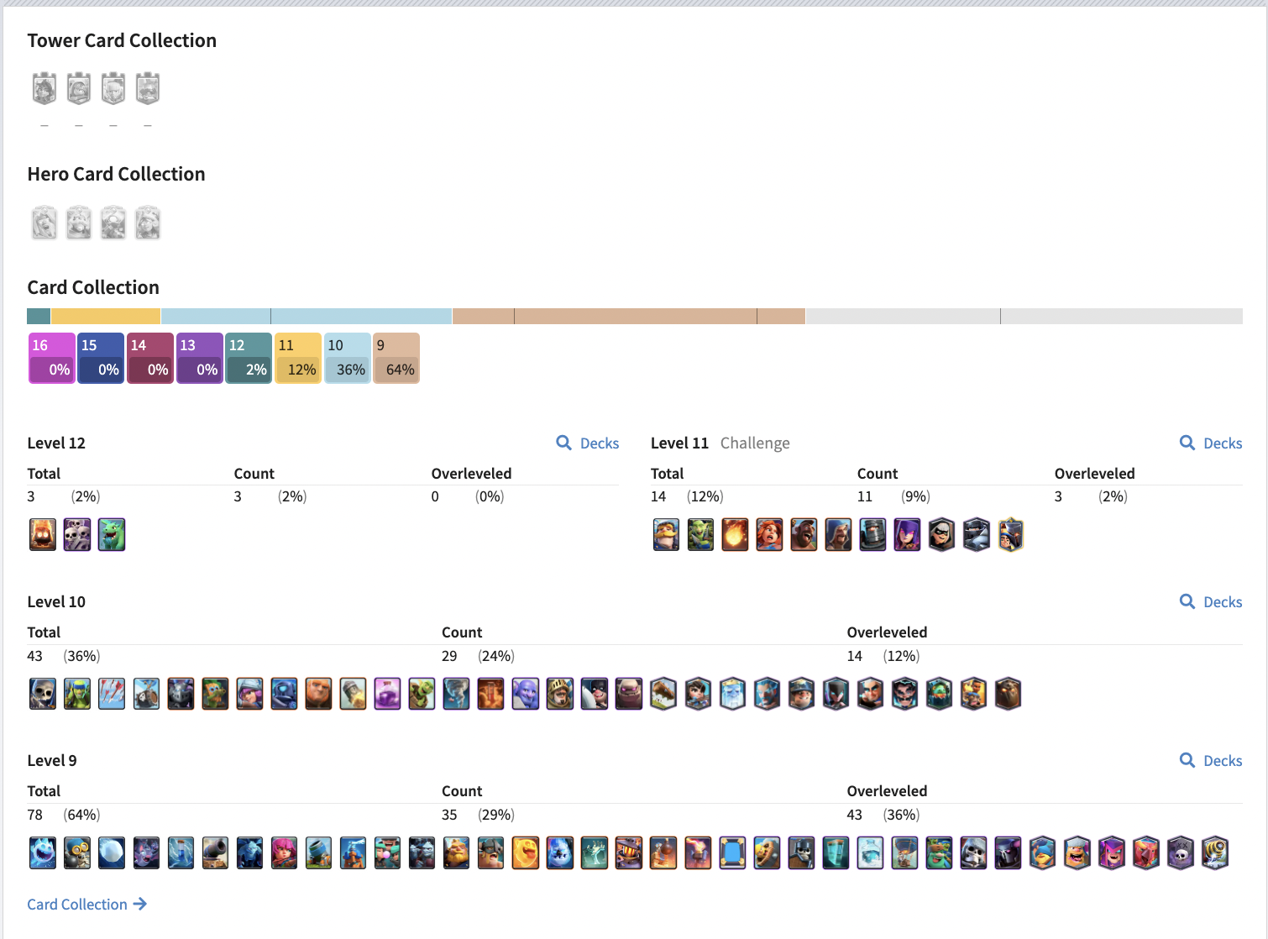Select the Bandit legendary card icon
This screenshot has height=939, width=1268.
(941, 535)
